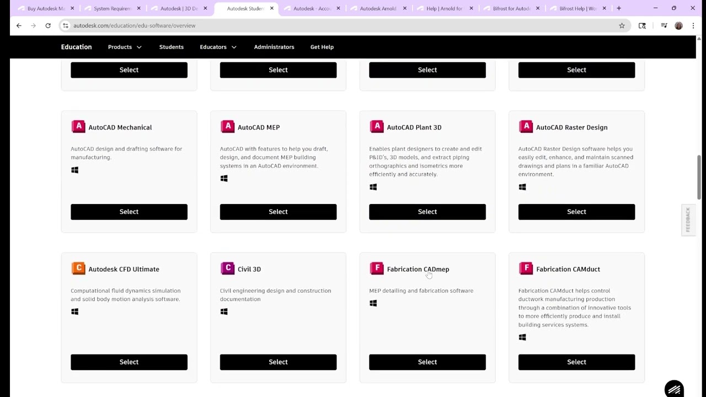This screenshot has height=397, width=706.
Task: Click the Fabrication CADmep title text
Action: point(418,269)
